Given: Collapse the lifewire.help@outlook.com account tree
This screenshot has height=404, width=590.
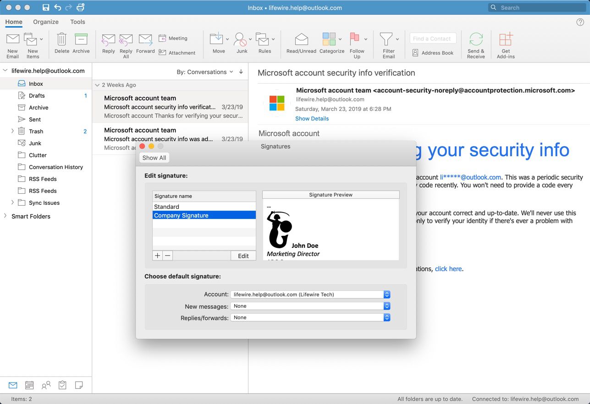Looking at the screenshot, I should (x=6, y=71).
